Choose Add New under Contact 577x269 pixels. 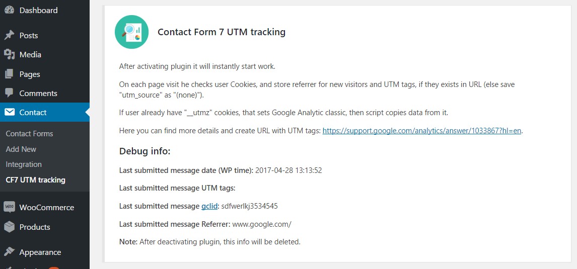click(21, 149)
